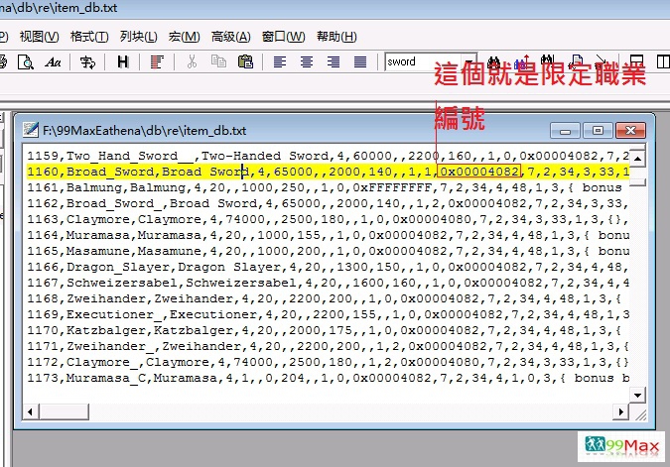670x467 pixels.
Task: Click the scrollbar up arrow in document
Action: click(x=637, y=157)
